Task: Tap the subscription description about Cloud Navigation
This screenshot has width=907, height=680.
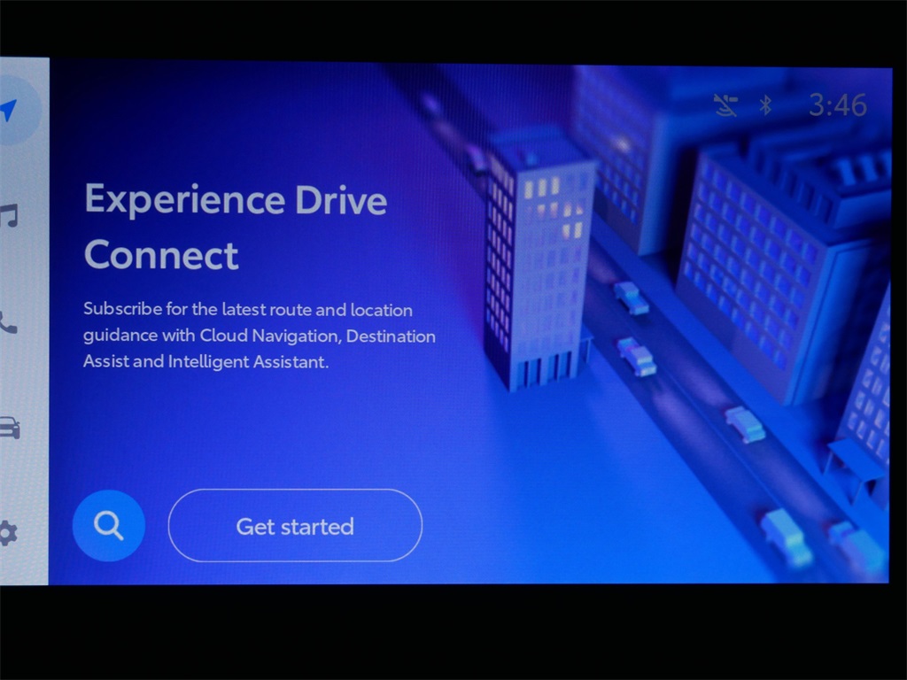Action: point(260,336)
